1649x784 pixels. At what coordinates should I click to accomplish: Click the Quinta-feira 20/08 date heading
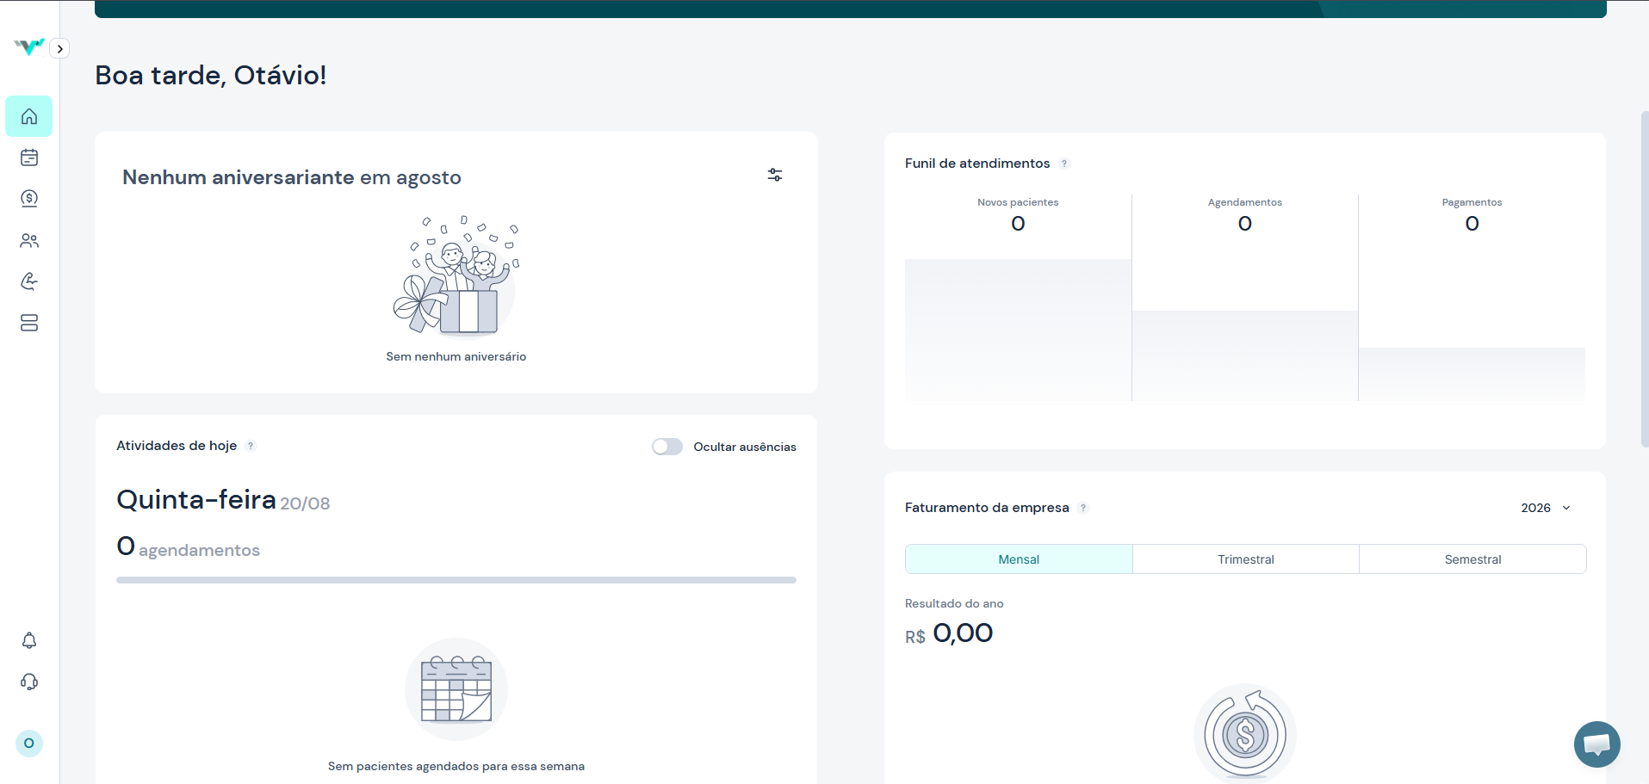point(223,500)
